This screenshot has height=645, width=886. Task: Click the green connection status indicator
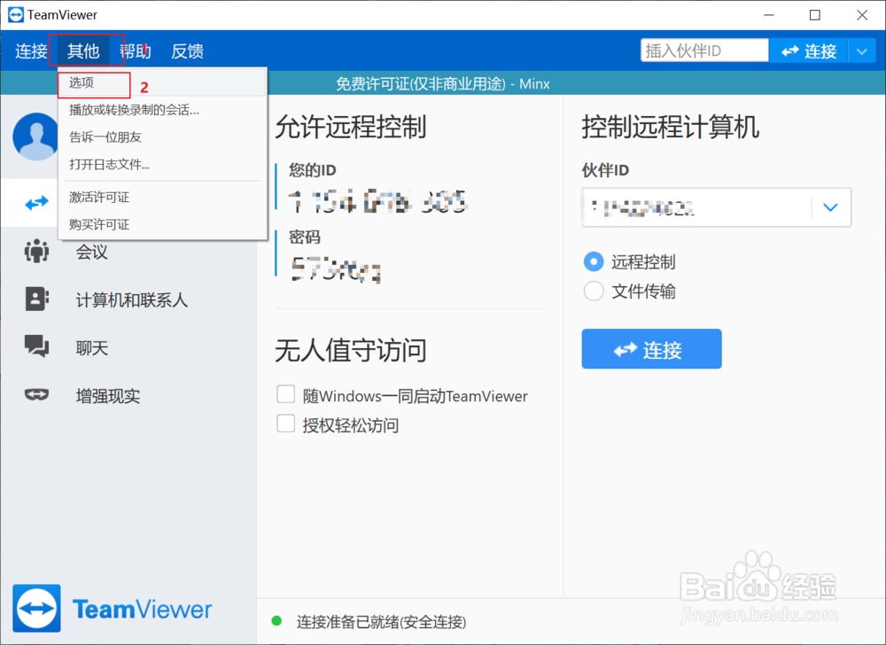[276, 621]
